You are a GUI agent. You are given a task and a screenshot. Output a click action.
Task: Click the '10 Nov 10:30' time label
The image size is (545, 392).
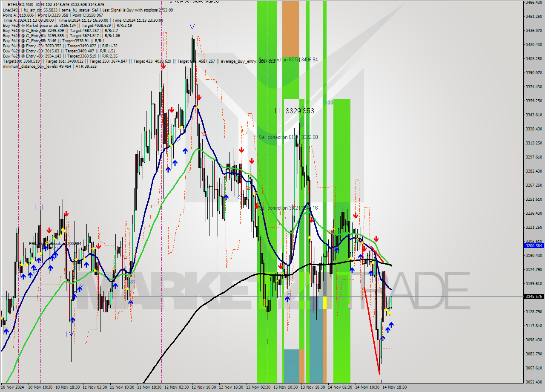pyautogui.click(x=40, y=387)
